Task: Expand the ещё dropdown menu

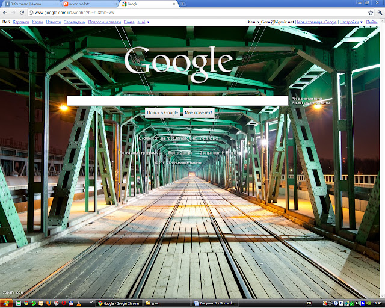Action: coord(143,22)
